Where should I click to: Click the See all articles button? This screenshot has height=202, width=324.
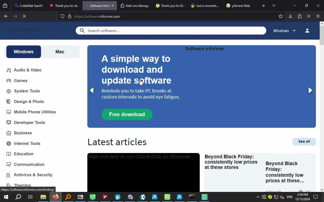304,142
